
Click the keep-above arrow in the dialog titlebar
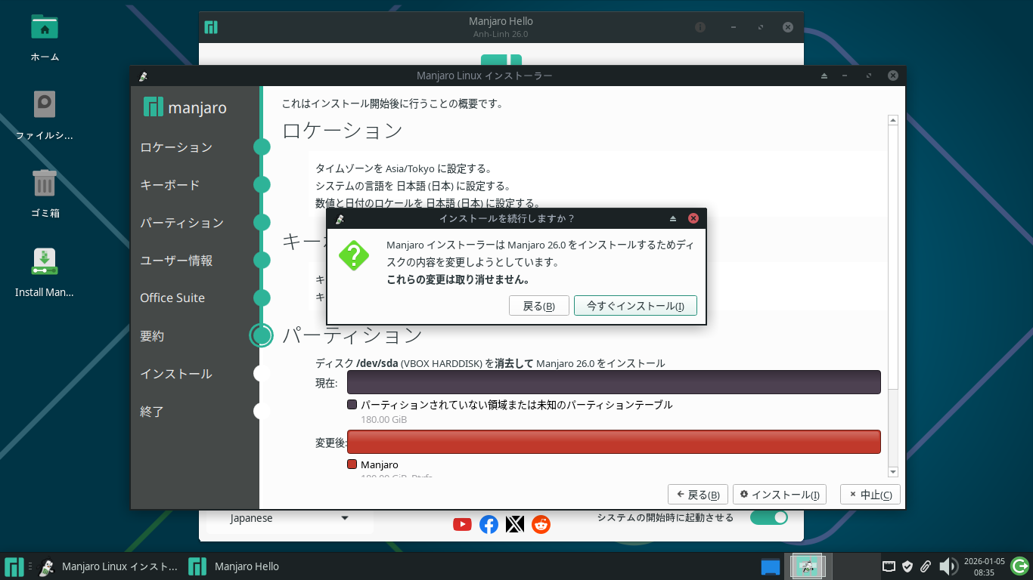tap(672, 219)
